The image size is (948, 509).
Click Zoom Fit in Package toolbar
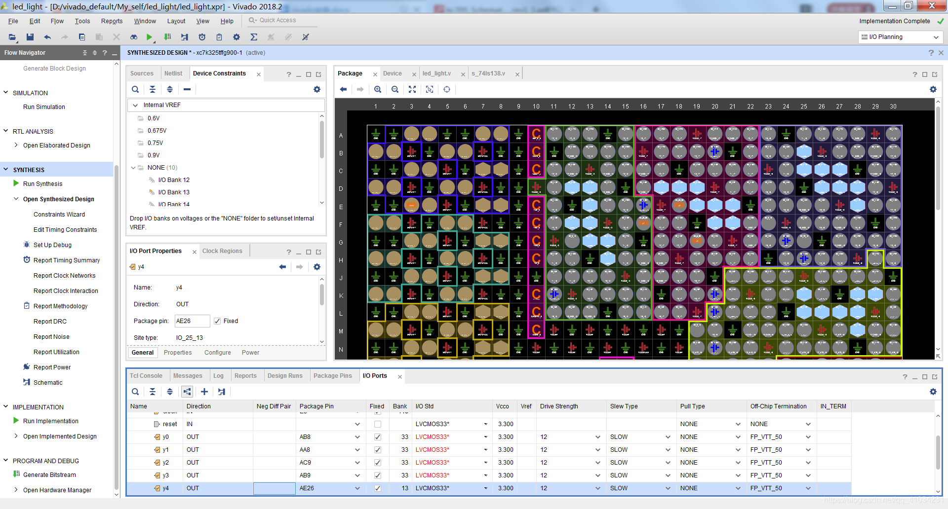(412, 89)
